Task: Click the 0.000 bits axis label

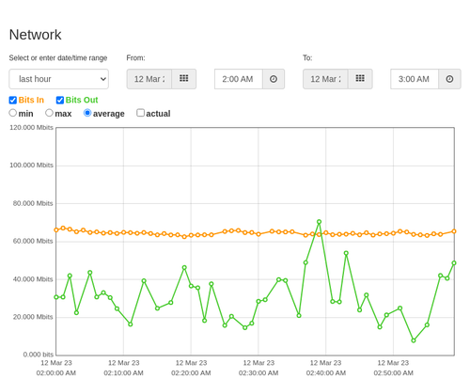Action: [x=39, y=355]
